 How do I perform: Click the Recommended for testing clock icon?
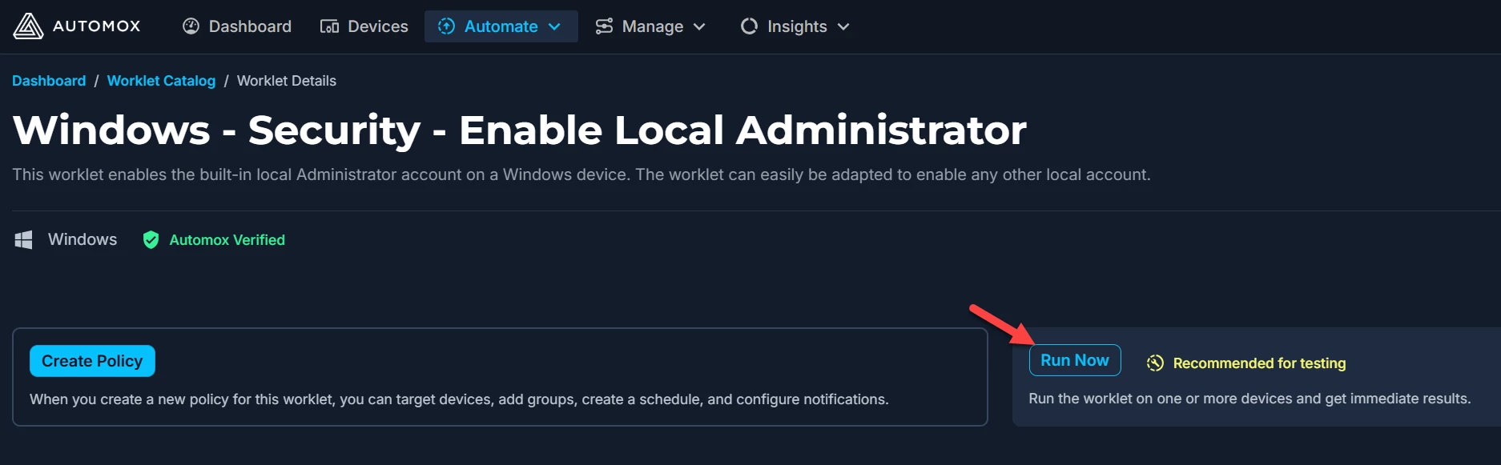point(1155,363)
